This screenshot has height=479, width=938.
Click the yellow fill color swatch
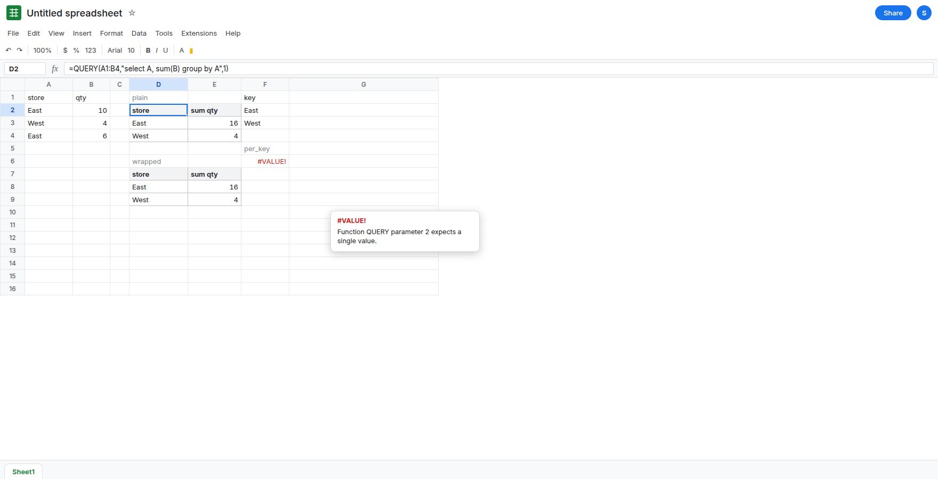tap(191, 51)
